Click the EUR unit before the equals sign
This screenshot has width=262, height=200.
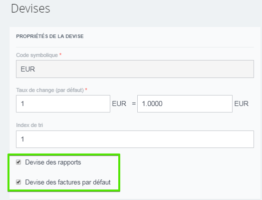click(x=119, y=103)
